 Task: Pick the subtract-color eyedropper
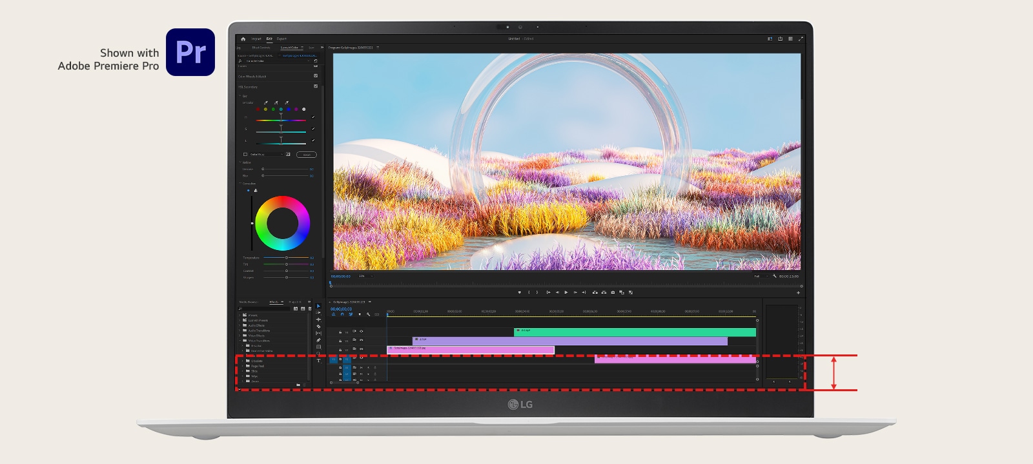pyautogui.click(x=287, y=102)
